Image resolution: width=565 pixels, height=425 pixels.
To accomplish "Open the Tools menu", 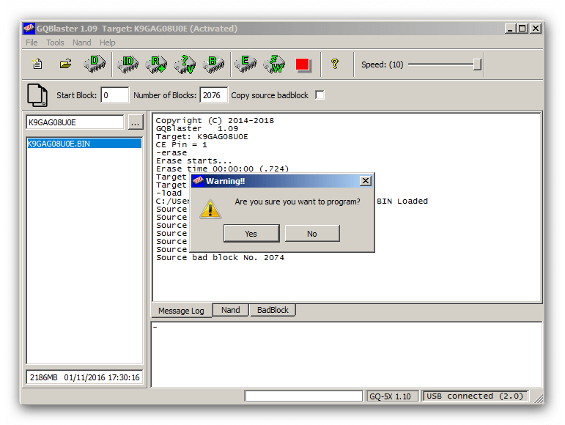I will (56, 42).
